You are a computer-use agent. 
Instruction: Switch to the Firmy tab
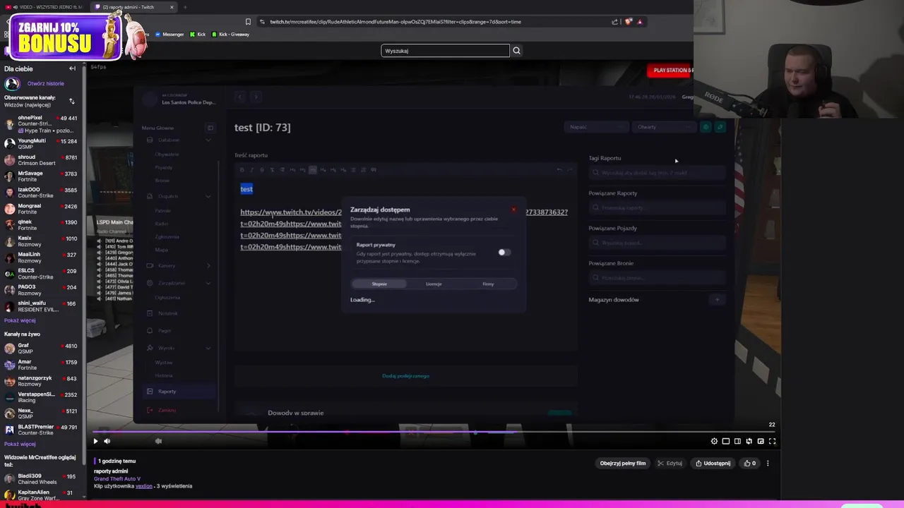click(x=488, y=284)
